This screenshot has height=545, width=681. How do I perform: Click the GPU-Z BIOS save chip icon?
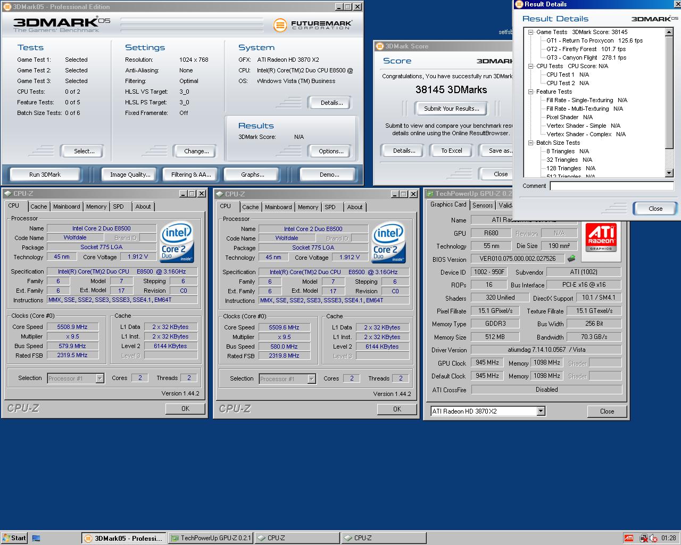571,259
